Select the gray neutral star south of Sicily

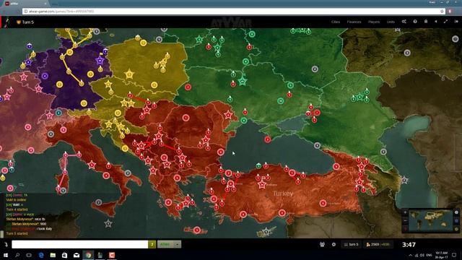pyautogui.click(x=108, y=223)
